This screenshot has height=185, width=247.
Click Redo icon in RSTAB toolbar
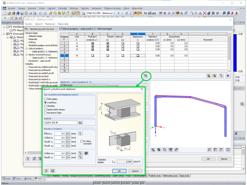coord(45,13)
